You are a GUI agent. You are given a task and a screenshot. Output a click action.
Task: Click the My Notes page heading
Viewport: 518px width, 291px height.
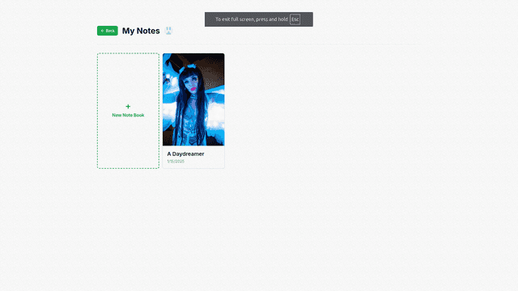[141, 31]
